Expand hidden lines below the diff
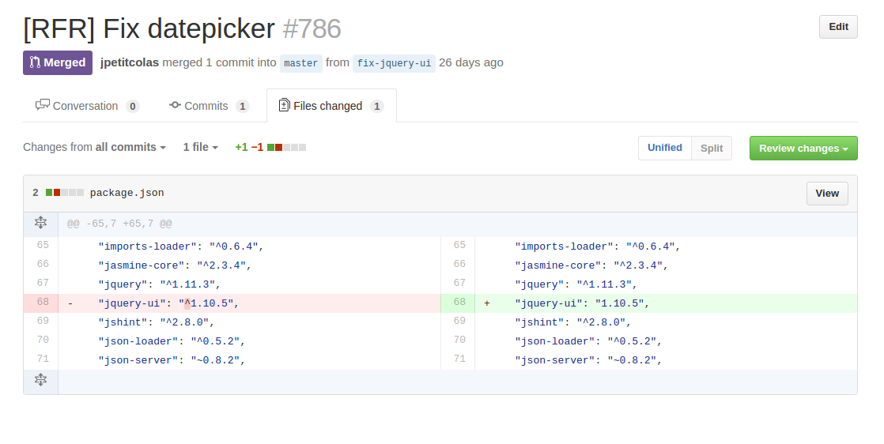Image resolution: width=884 pixels, height=444 pixels. coord(40,380)
